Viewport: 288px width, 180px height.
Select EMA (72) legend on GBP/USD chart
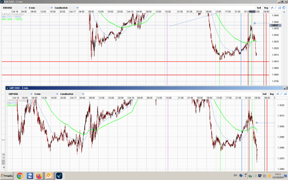12,103
